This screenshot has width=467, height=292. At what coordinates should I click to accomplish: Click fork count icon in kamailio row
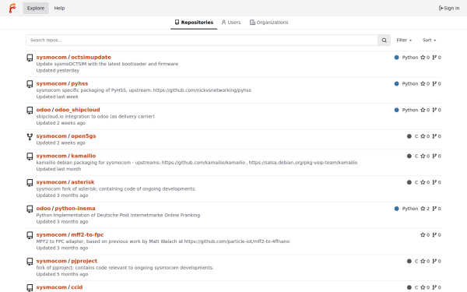[434, 156]
